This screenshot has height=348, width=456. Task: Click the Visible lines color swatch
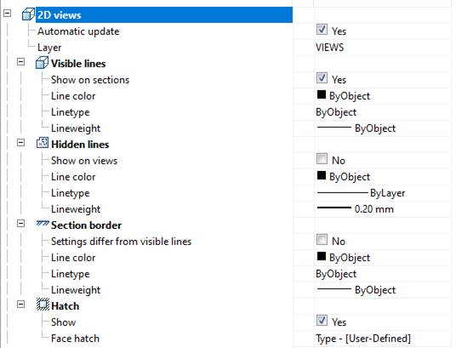pos(322,94)
